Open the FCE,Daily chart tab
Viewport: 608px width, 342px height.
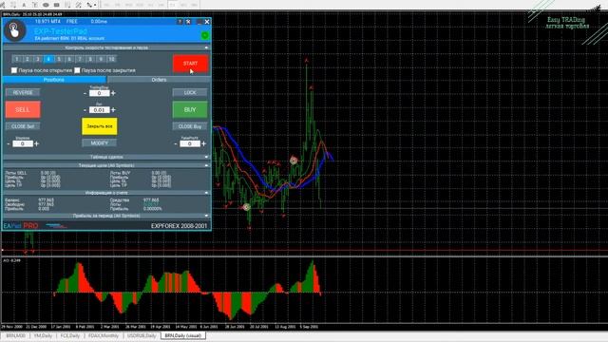(x=70, y=335)
